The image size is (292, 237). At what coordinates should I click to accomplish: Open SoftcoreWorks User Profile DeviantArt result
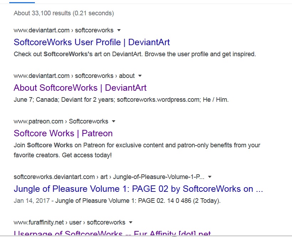tap(92, 42)
